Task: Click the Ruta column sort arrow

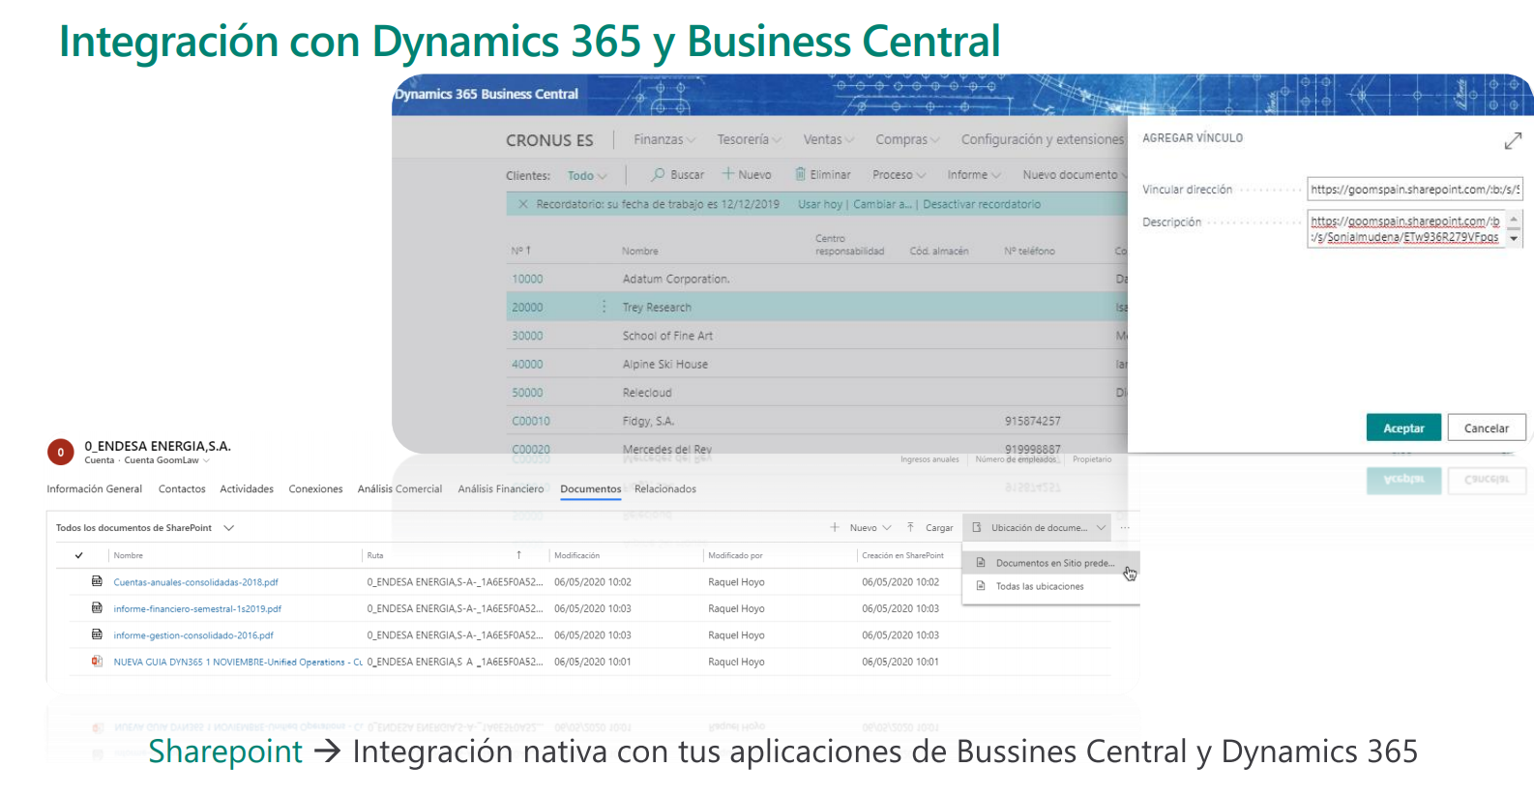Action: click(x=519, y=555)
